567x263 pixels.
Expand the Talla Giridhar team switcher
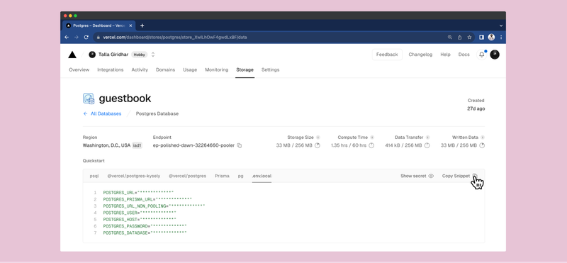coord(153,55)
